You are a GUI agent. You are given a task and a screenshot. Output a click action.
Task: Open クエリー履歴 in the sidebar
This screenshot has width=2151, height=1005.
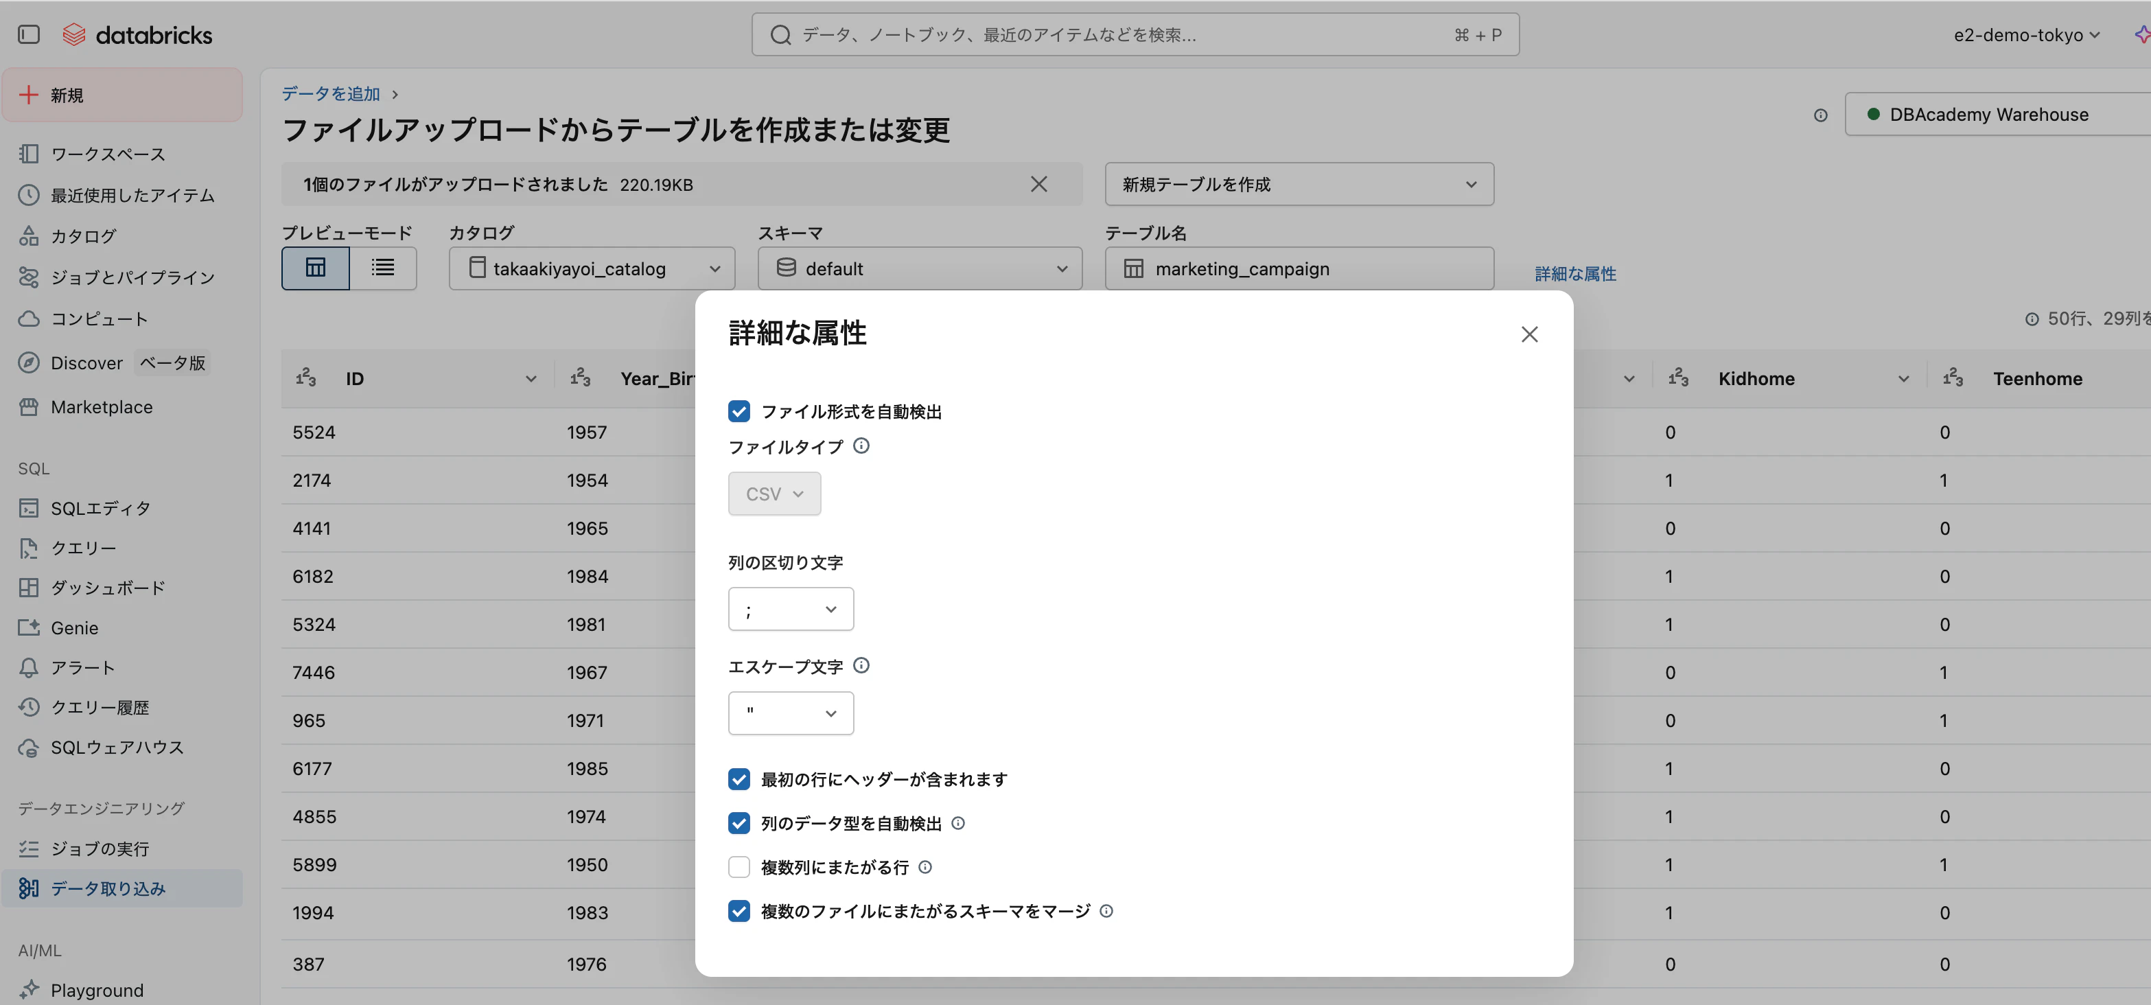[122, 708]
